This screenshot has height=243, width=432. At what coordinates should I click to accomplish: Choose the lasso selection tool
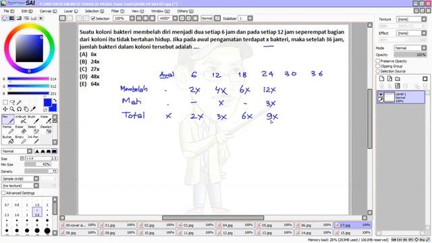click(x=12, y=102)
